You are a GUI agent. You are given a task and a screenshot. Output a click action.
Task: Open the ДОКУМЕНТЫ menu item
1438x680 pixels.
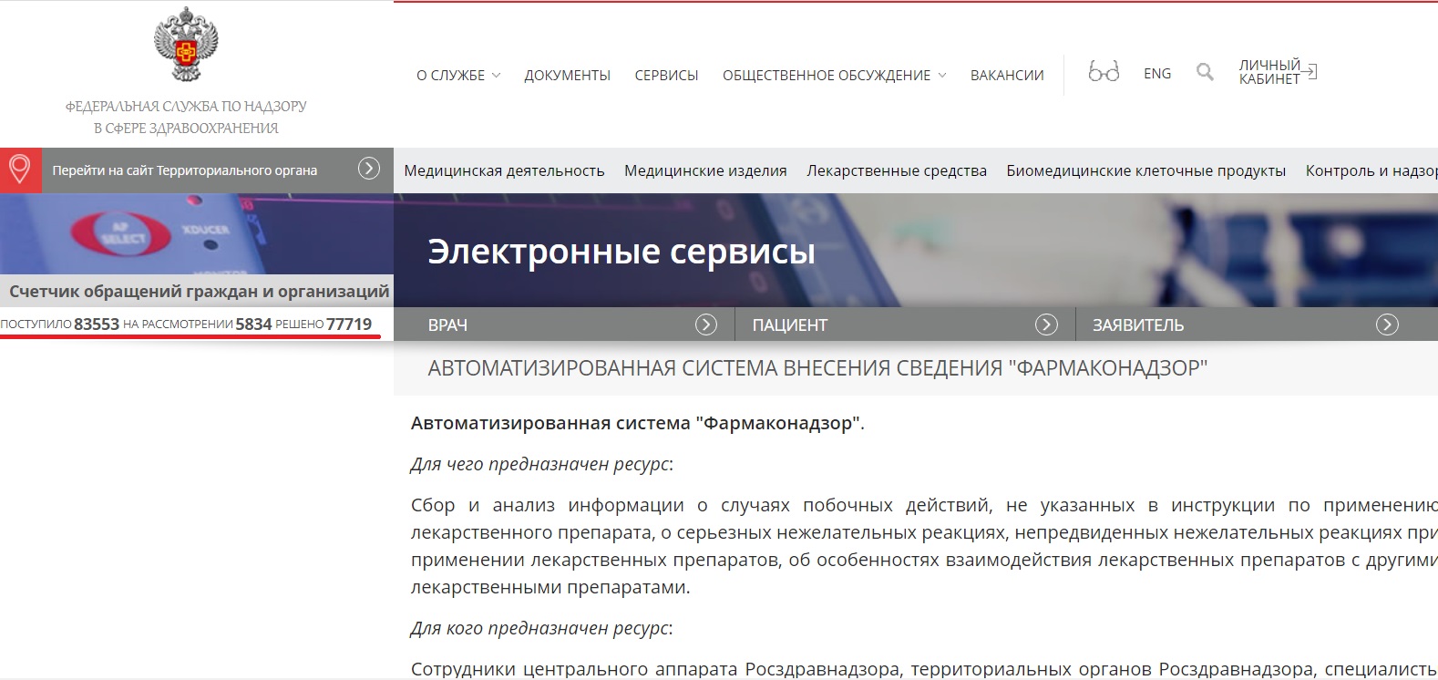[567, 75]
